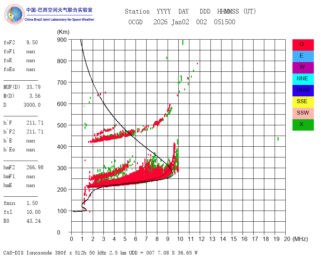
Task: Click the h`Es parameter label
Action: (x=9, y=150)
